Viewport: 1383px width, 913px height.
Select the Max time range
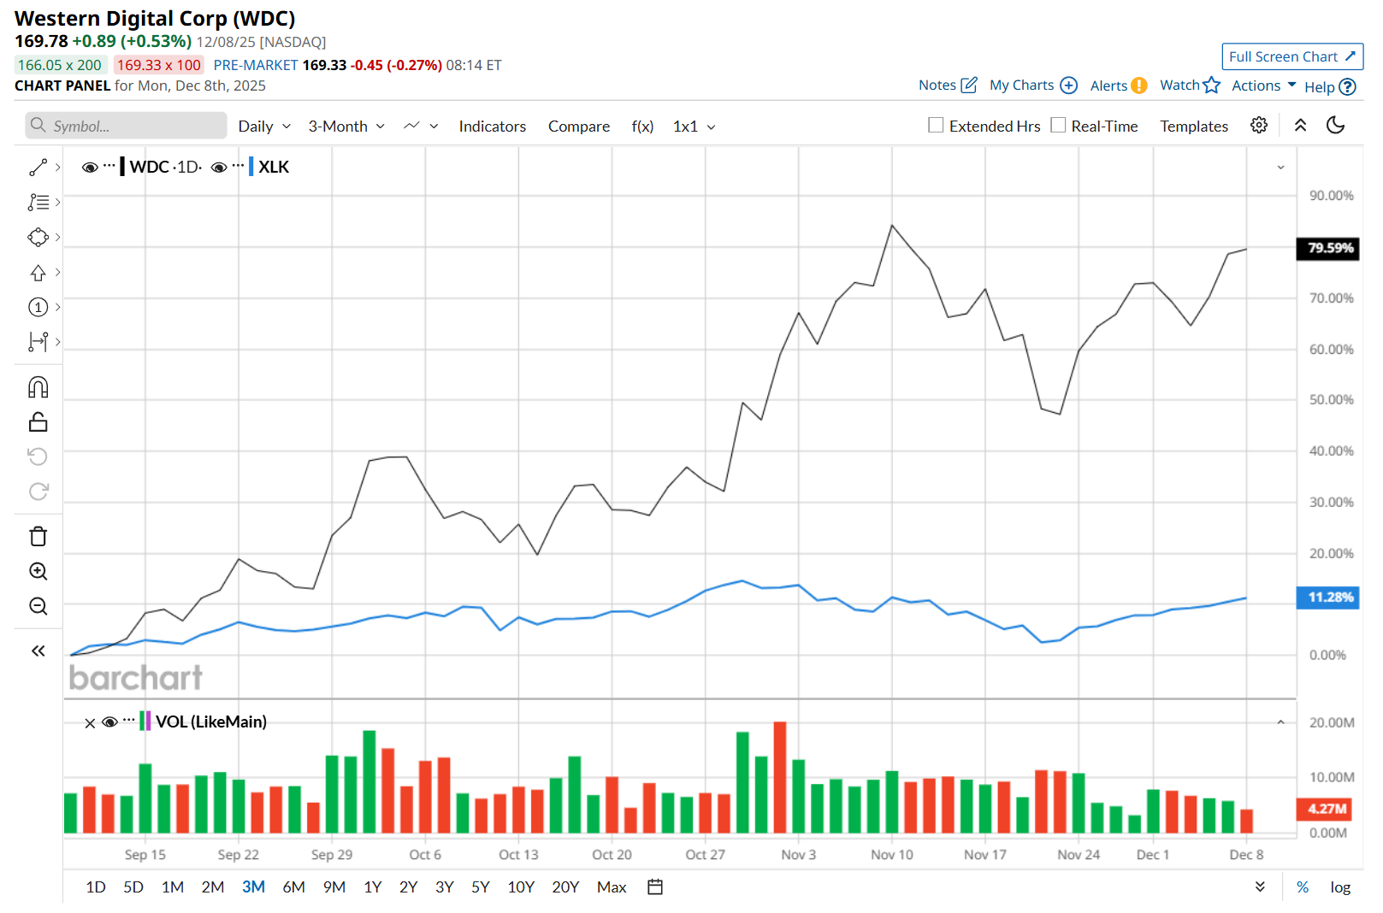click(612, 887)
